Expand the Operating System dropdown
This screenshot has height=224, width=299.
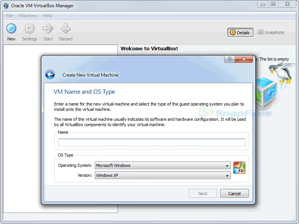pyautogui.click(x=162, y=166)
